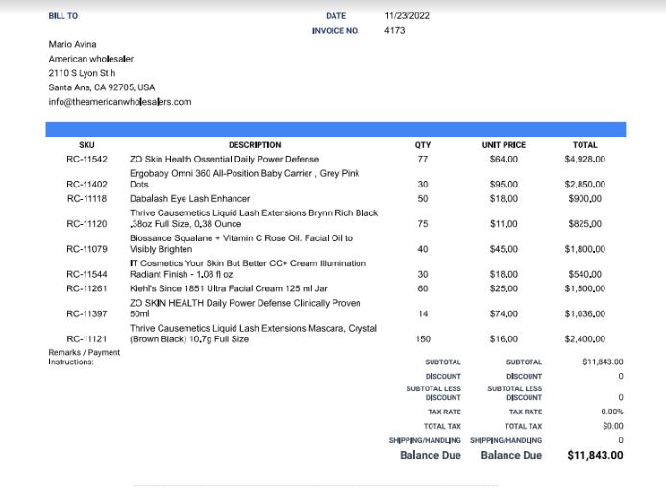
Task: Click Dabalash Eye Lash Enhancer description
Action: (x=190, y=199)
